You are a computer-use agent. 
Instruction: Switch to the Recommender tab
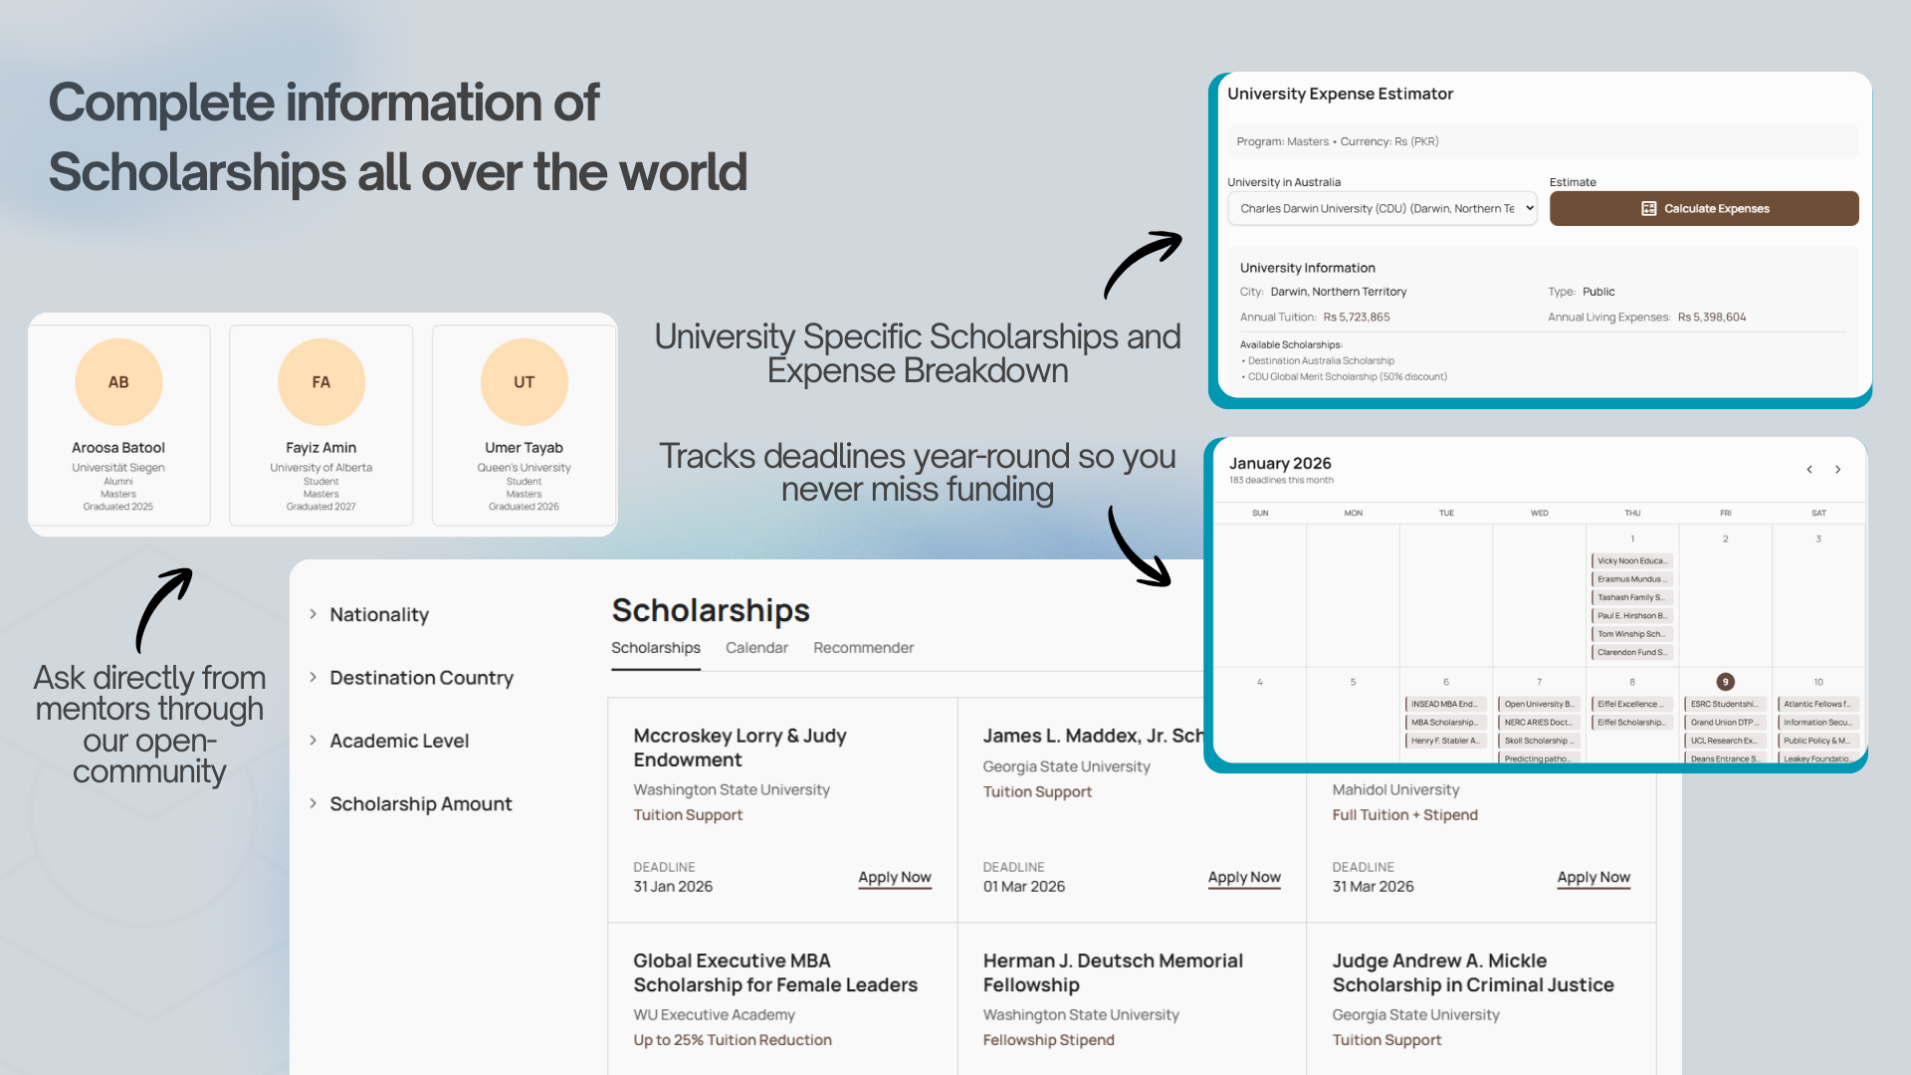(863, 648)
